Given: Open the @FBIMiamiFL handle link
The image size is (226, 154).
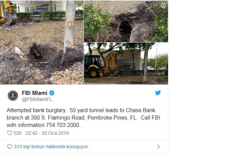Looking at the screenshot, I should pos(37,99).
